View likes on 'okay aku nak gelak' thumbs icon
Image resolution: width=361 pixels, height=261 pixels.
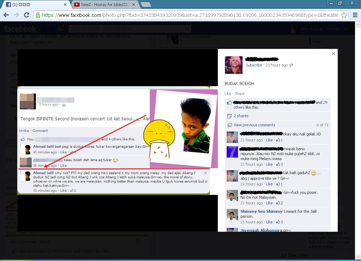279,140
